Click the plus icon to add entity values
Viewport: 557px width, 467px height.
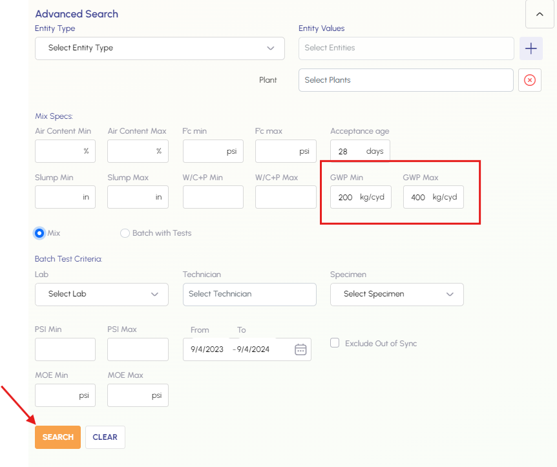(531, 48)
